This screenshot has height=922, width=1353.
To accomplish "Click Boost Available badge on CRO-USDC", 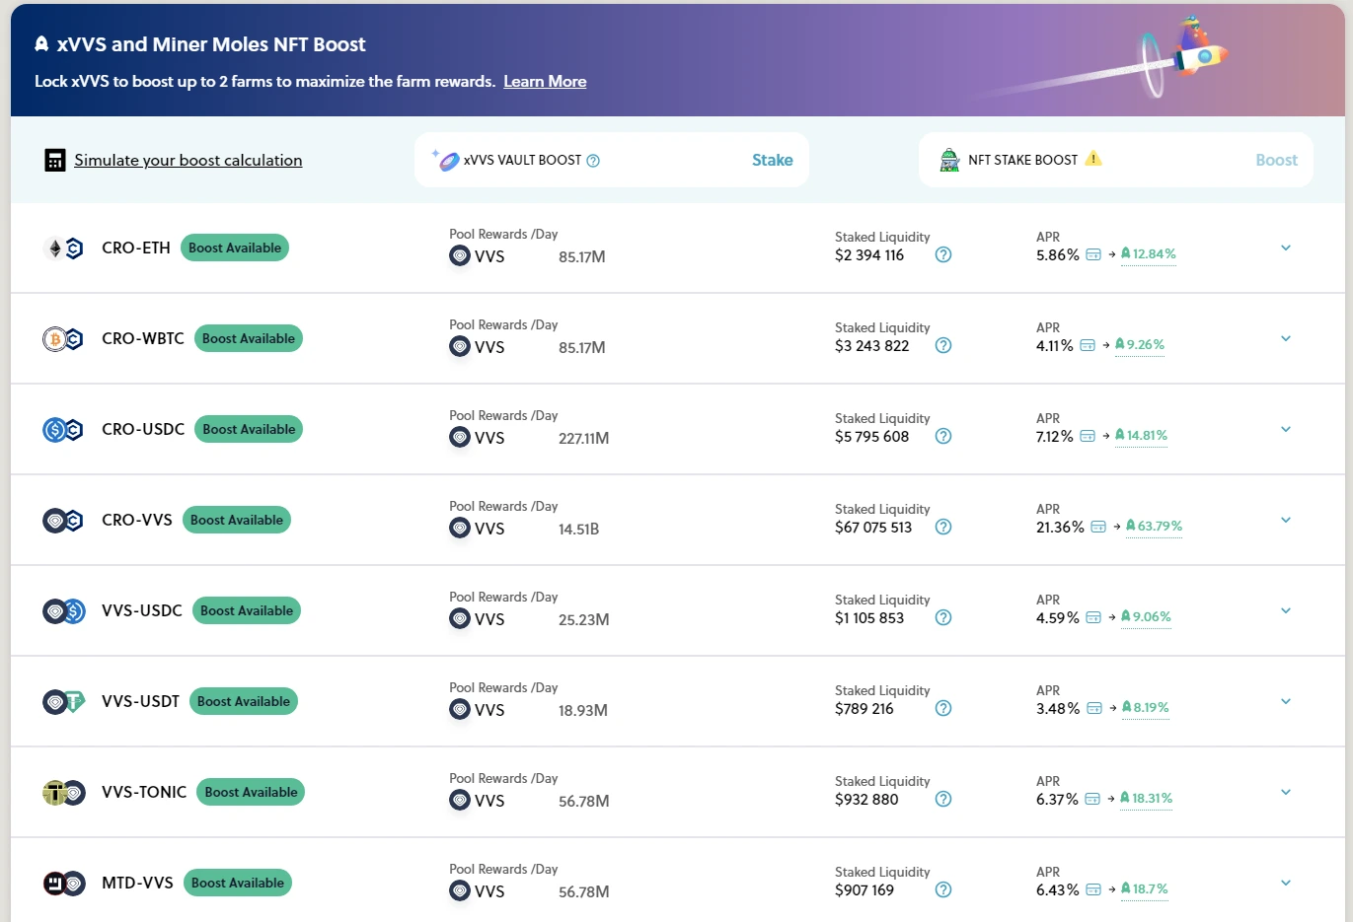I will (249, 430).
